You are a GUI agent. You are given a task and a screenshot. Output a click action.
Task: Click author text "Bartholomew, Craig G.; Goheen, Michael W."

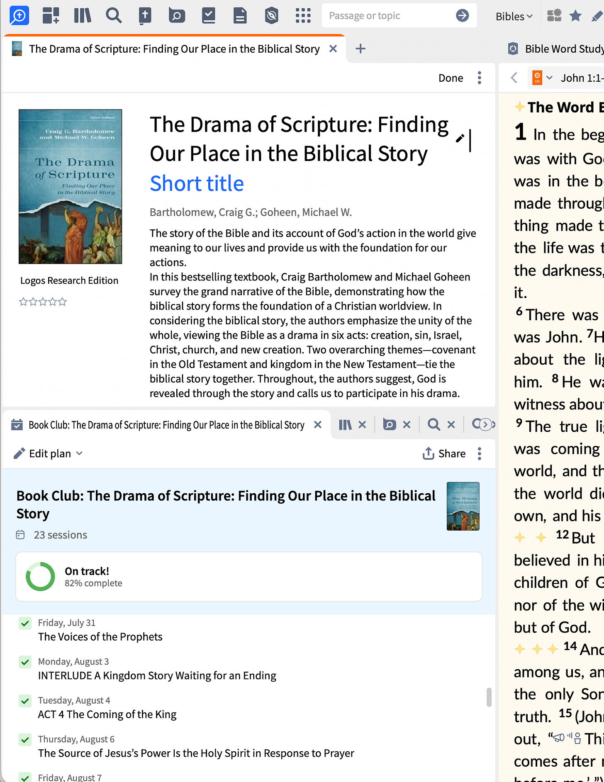(251, 212)
